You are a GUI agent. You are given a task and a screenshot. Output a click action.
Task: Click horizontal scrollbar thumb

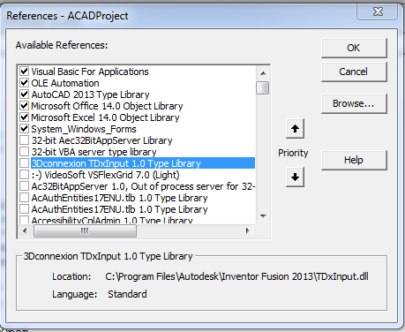pos(85,230)
